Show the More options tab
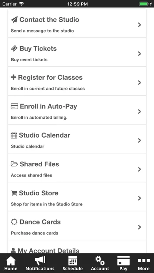Viewport: 154px width, 273px height. pyautogui.click(x=144, y=263)
